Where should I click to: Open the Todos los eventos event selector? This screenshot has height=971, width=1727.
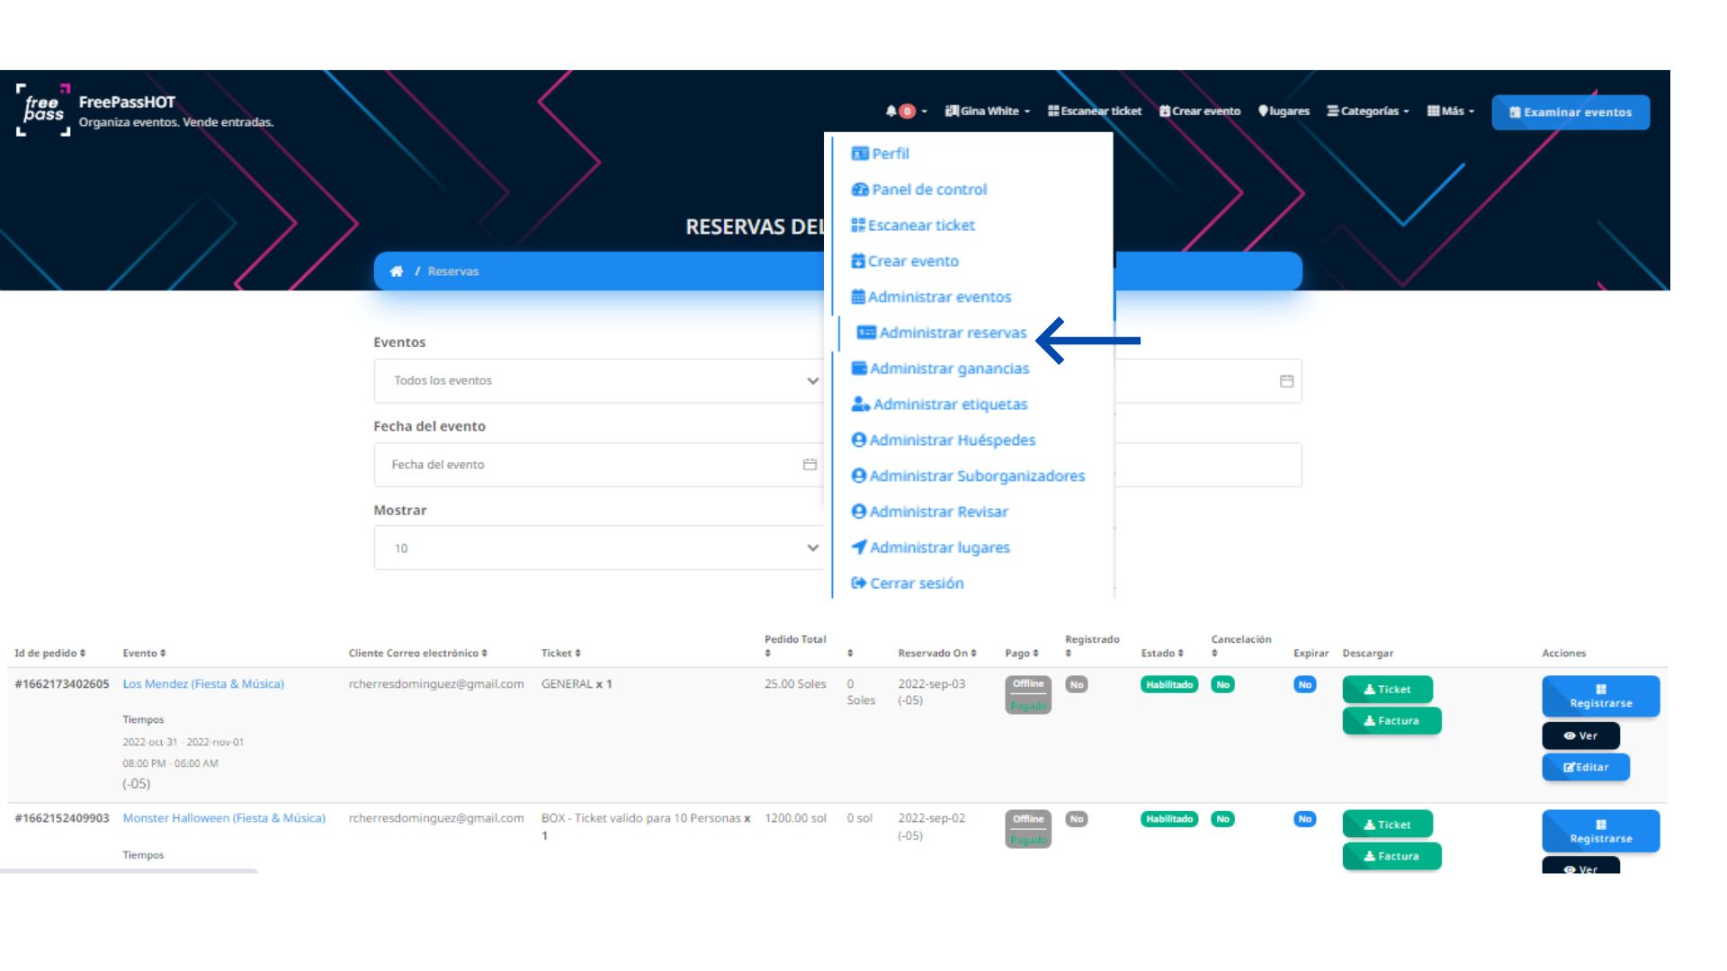603,379
